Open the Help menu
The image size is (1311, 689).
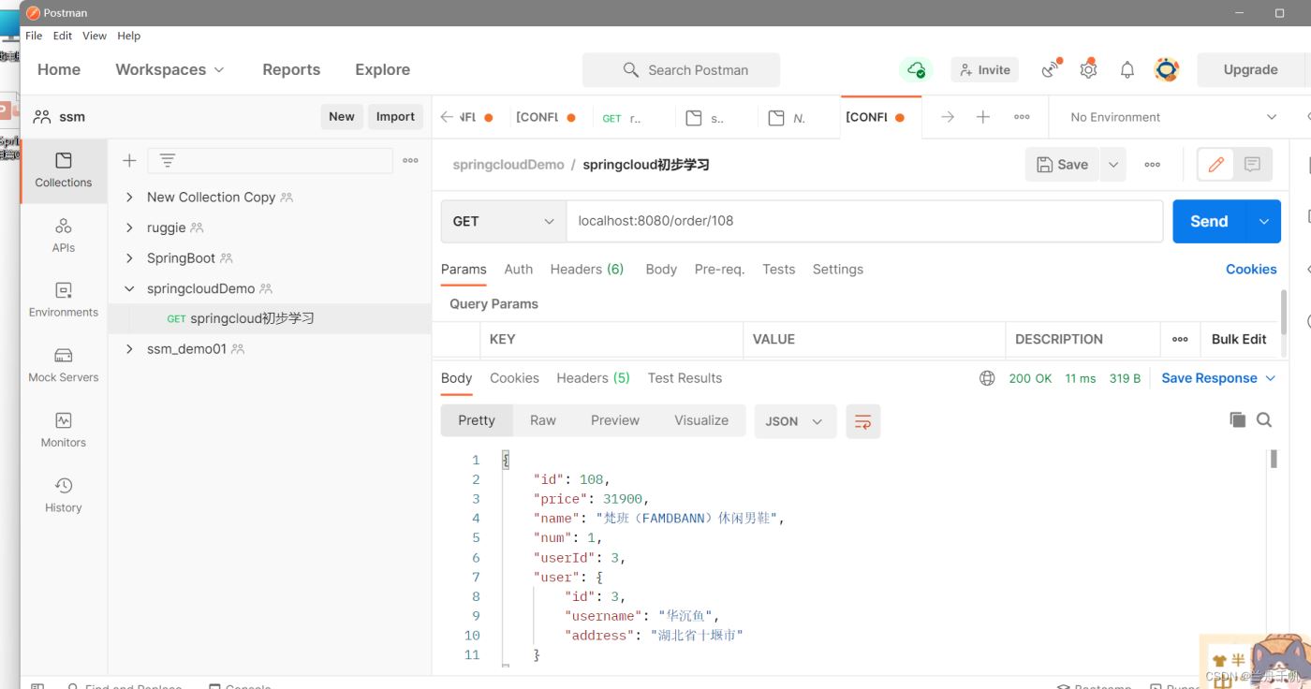(128, 36)
